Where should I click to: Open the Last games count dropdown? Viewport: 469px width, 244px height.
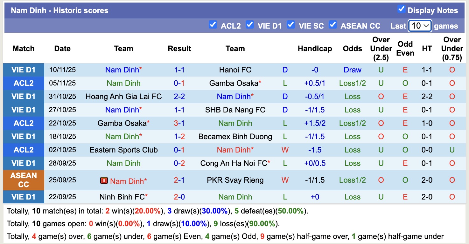420,26
